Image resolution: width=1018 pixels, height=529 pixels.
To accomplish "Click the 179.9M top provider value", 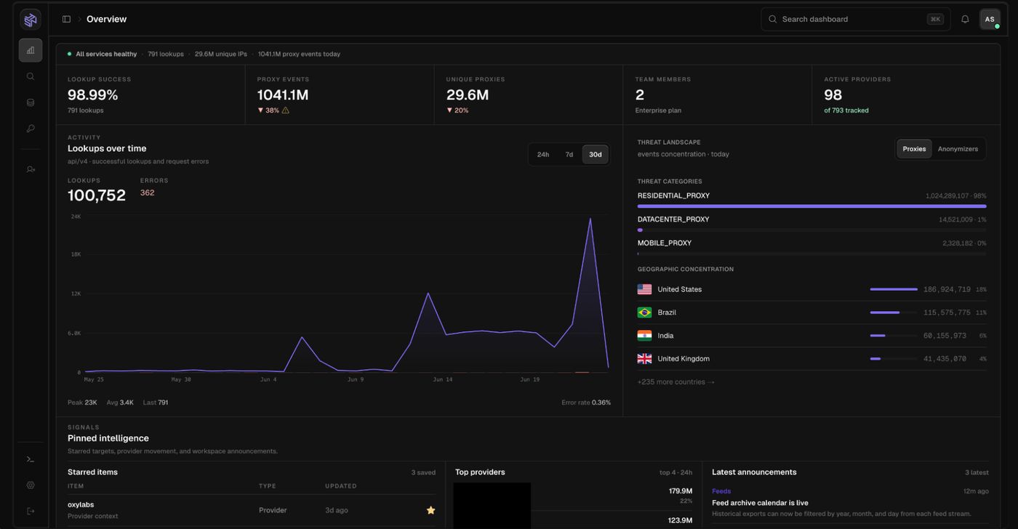I will click(x=681, y=491).
